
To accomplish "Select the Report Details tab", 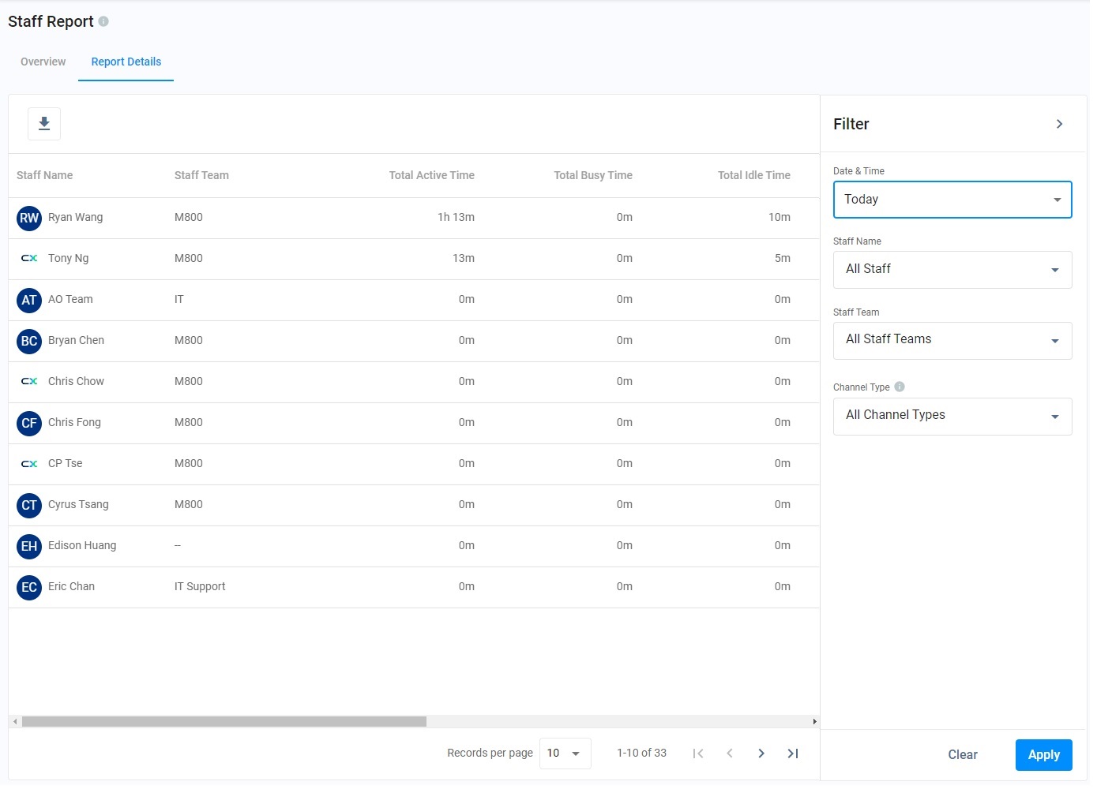I will click(126, 62).
